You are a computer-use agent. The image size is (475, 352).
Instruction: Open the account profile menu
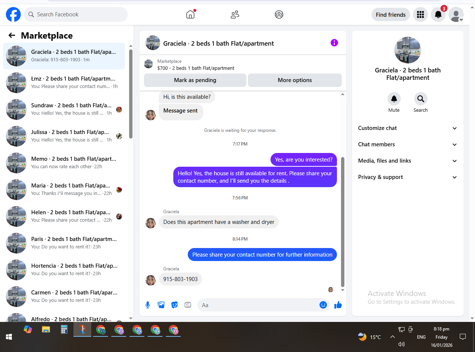[x=456, y=14]
